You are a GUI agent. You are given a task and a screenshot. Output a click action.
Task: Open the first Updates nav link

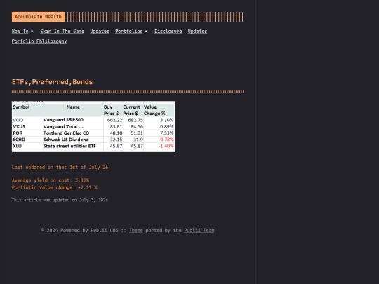tap(100, 31)
